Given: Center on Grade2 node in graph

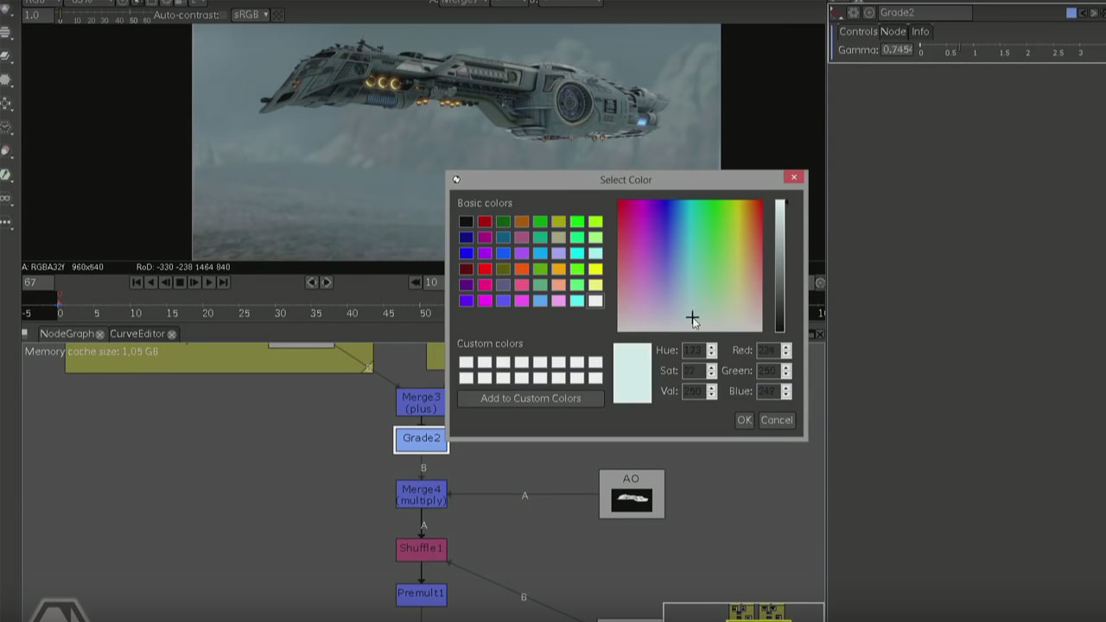Looking at the screenshot, I should click(869, 13).
